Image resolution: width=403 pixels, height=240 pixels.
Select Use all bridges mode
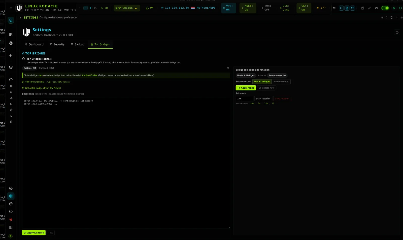pos(262,82)
